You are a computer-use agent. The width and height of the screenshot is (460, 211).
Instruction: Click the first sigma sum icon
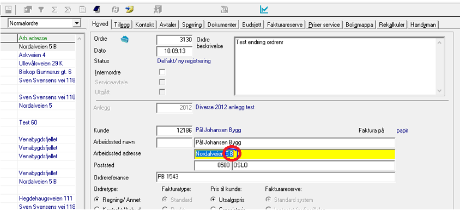click(55, 10)
